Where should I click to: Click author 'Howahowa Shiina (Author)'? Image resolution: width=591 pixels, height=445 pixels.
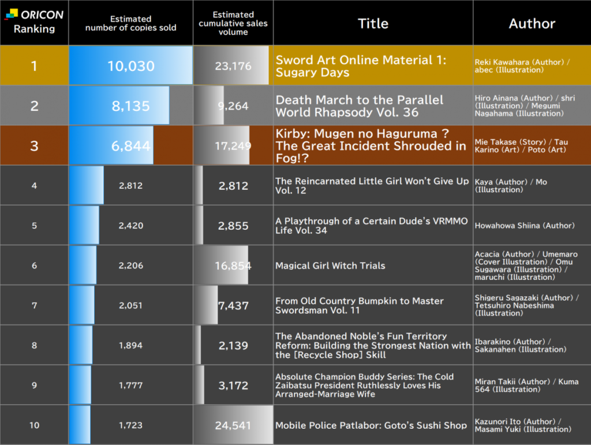tap(525, 225)
